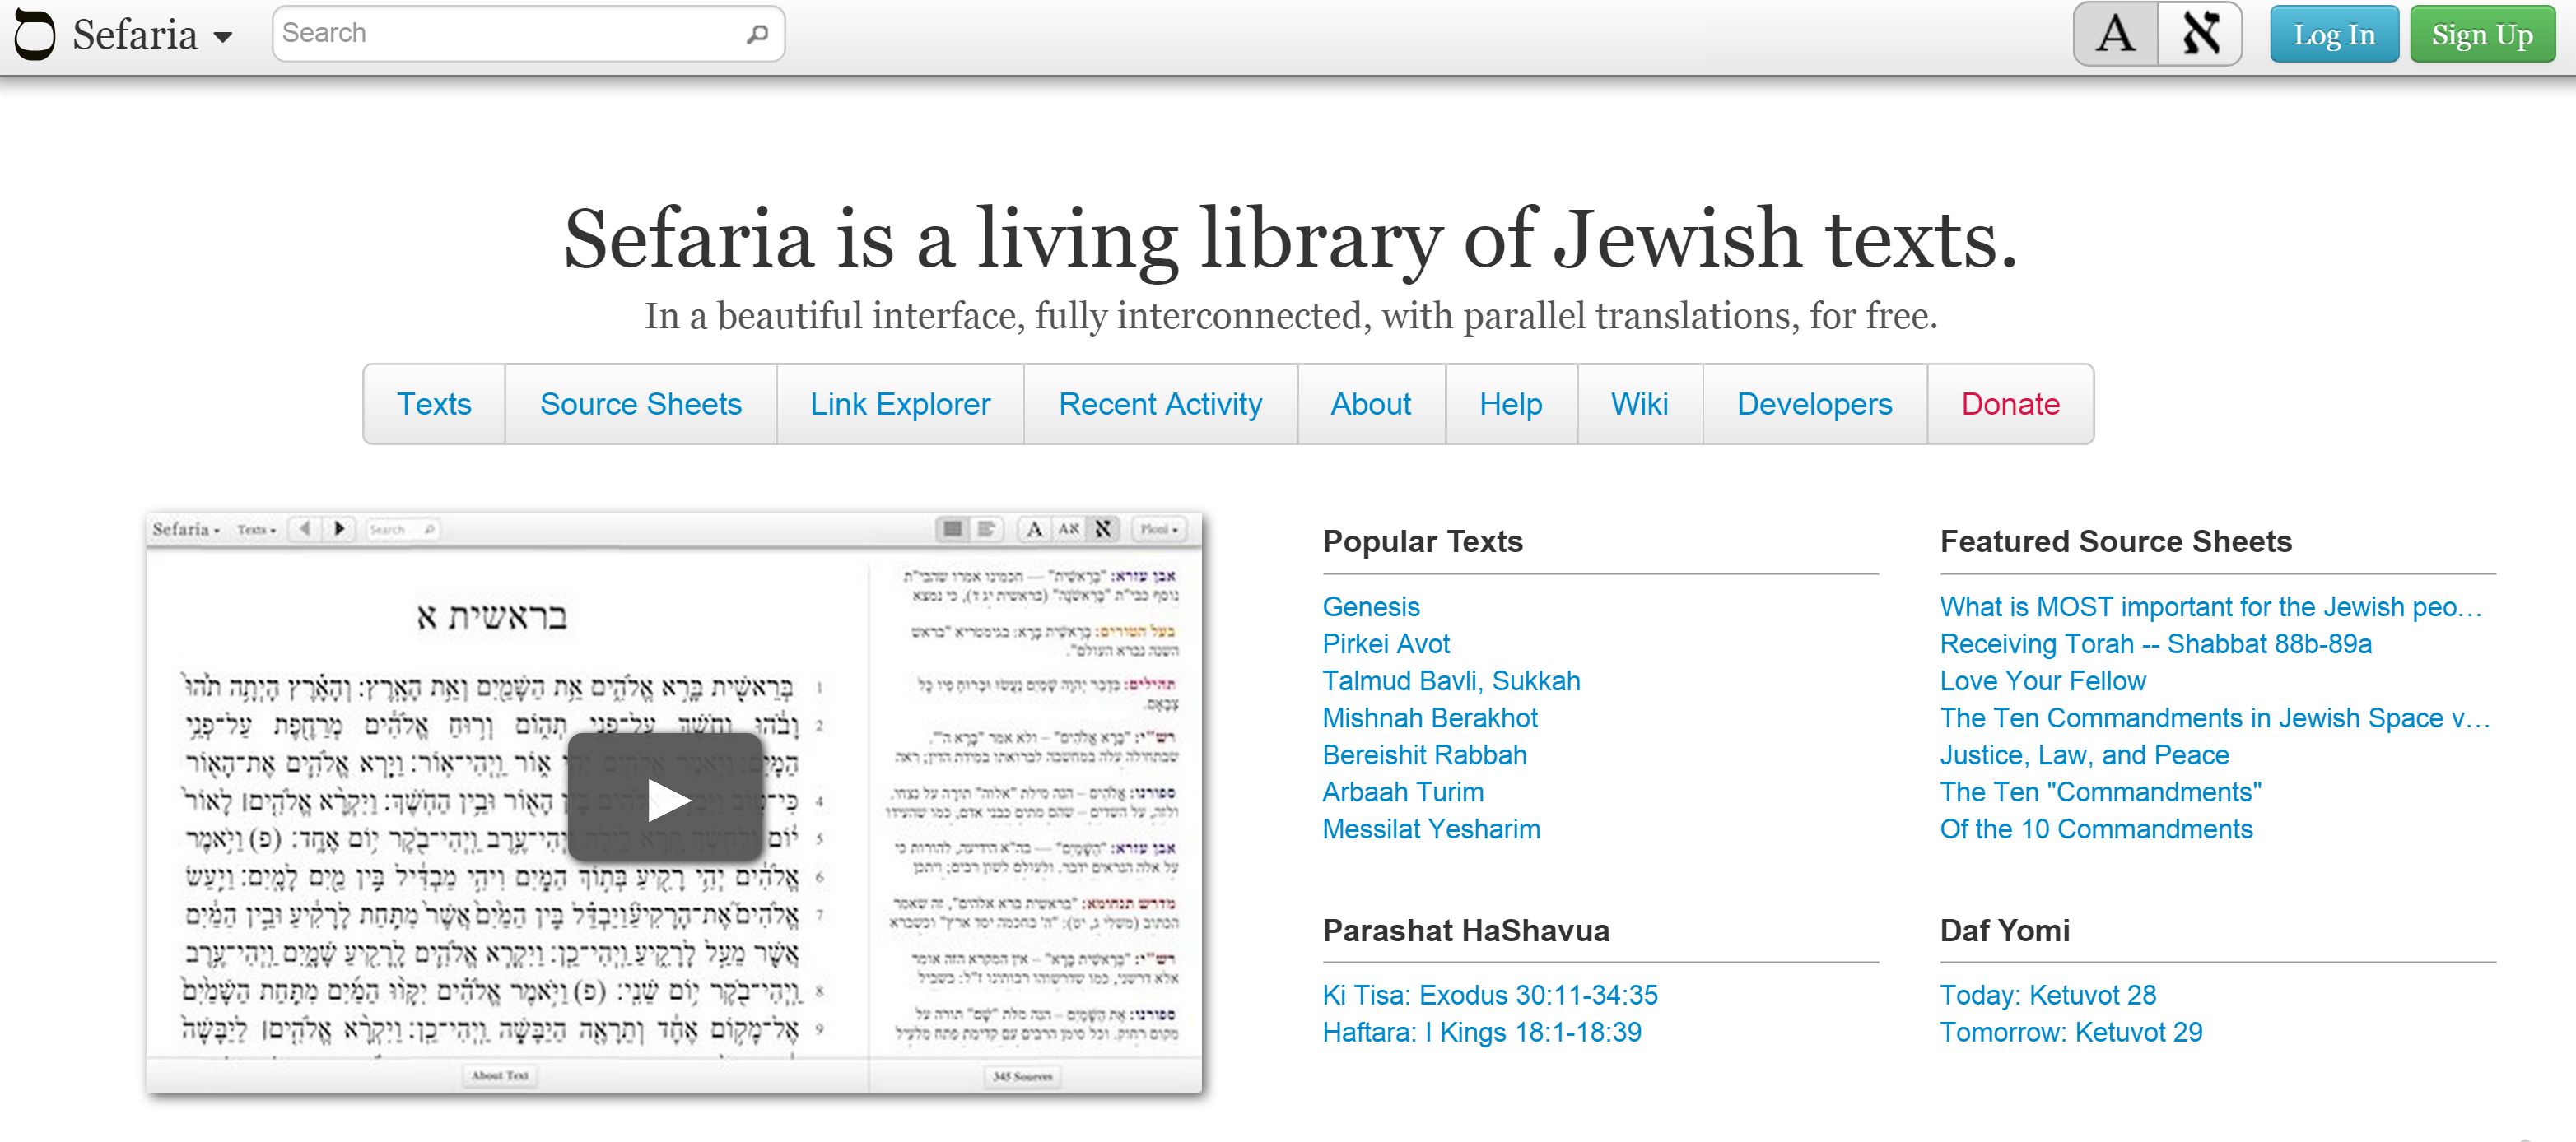
Task: Open Ki Tisa: Exodus 30:11-34:35
Action: click(1489, 994)
